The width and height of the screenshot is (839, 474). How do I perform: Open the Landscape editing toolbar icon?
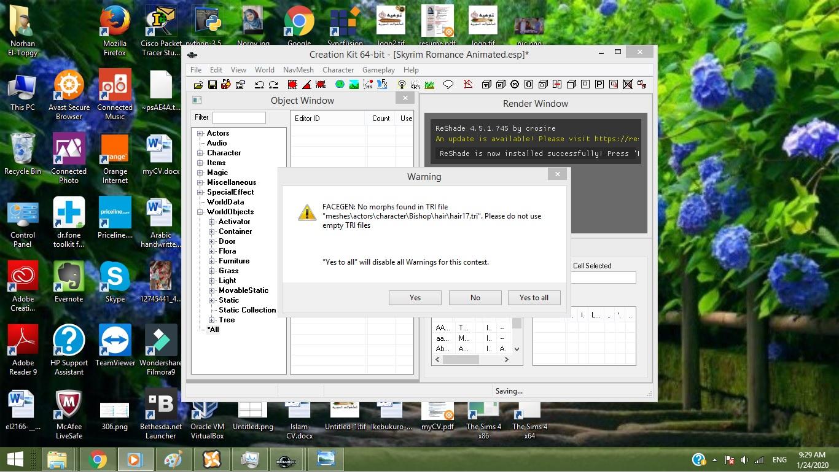coord(354,85)
